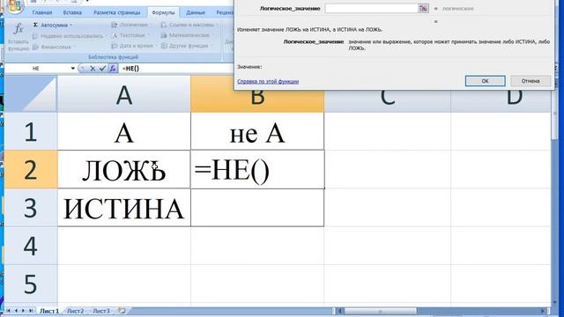Click the insert new worksheet icon
Screen dimensions: 564x317
coord(122,311)
